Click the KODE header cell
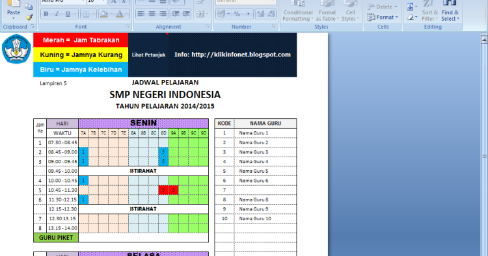488x256 pixels. click(x=224, y=123)
